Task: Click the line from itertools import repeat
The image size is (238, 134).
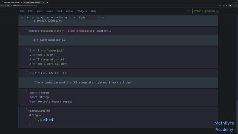Action: point(50,102)
